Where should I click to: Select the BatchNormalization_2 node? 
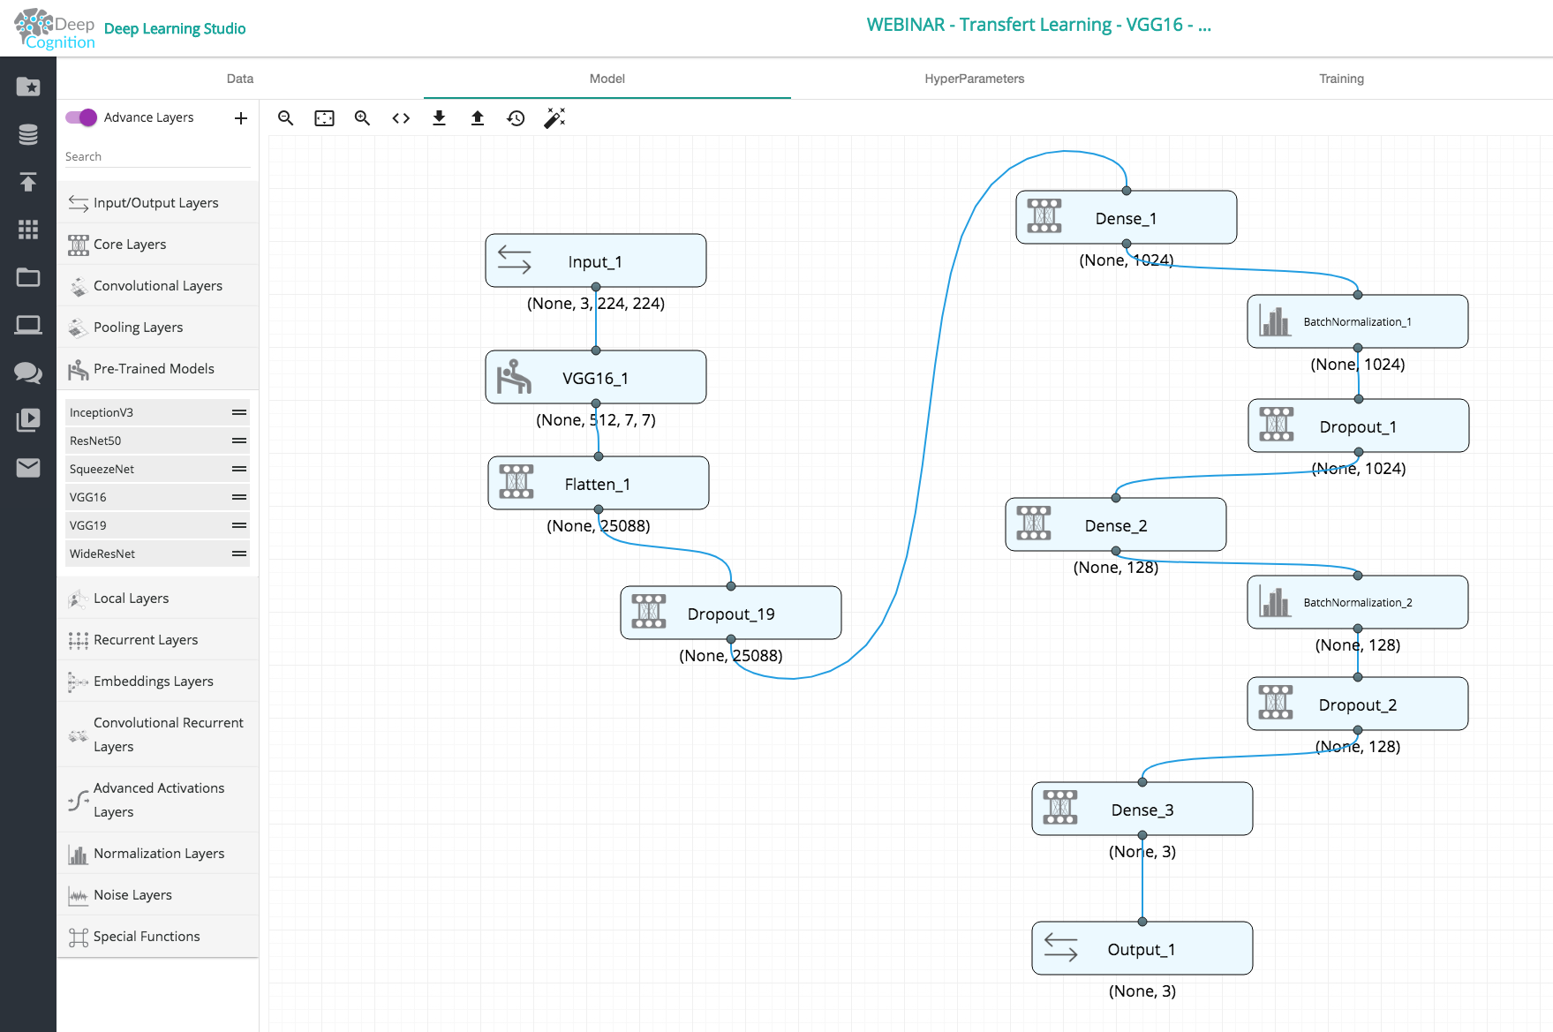(1358, 602)
